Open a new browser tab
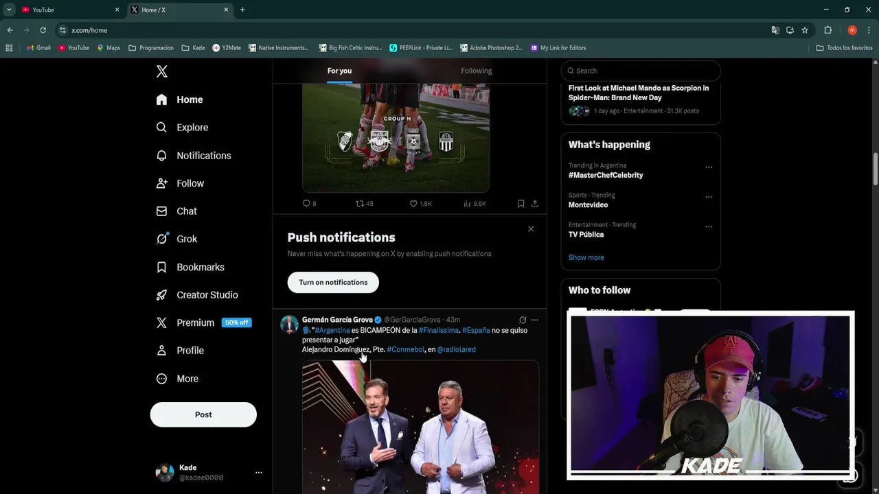 (242, 10)
